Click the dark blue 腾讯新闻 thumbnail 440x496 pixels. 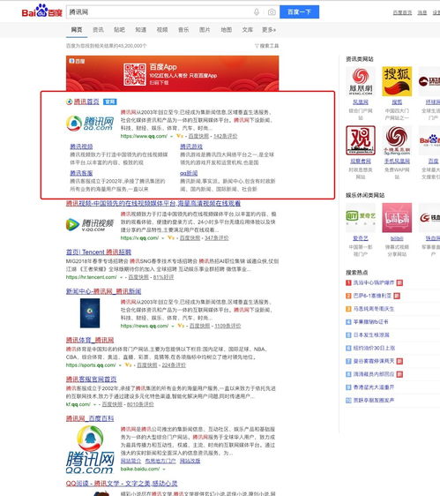90,313
